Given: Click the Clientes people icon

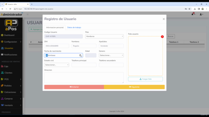Looking at the screenshot, I should 2,73.
